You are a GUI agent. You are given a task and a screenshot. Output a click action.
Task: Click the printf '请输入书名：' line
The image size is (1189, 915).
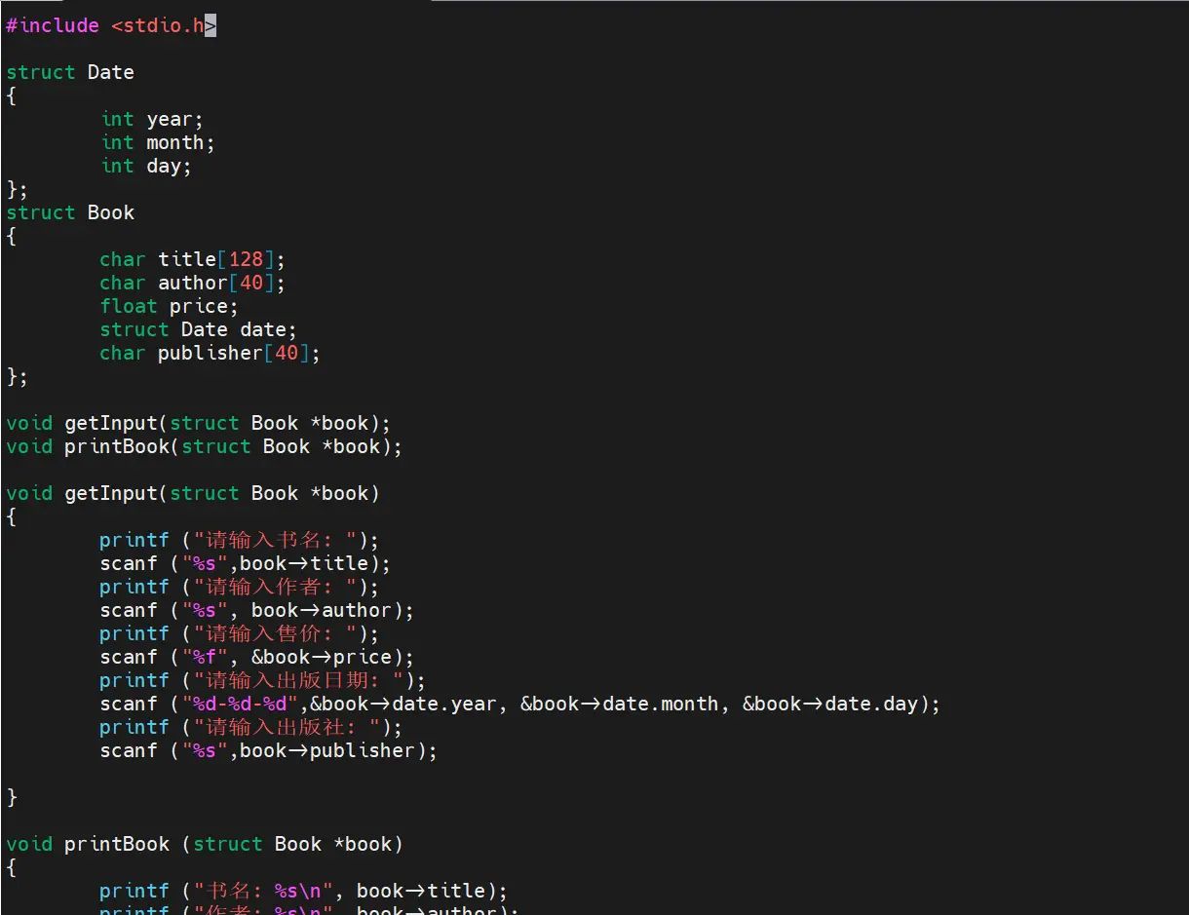click(240, 540)
